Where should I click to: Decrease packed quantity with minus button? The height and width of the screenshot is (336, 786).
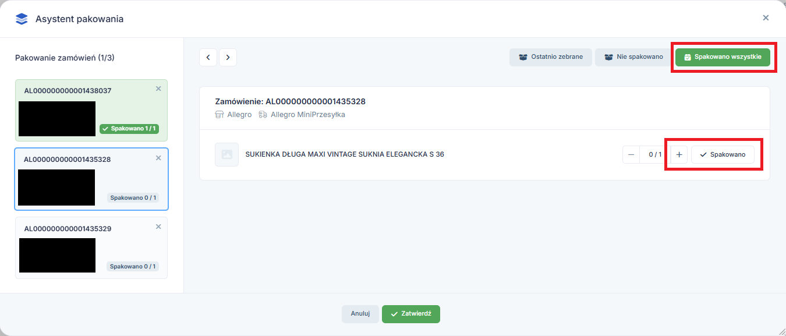click(x=631, y=154)
